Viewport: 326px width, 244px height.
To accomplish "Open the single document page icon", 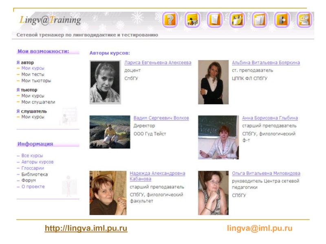I will coord(215,20).
